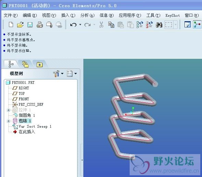The height and width of the screenshot is (177, 202).
Task: Select the FRONT datum plane
Action: [24, 99]
